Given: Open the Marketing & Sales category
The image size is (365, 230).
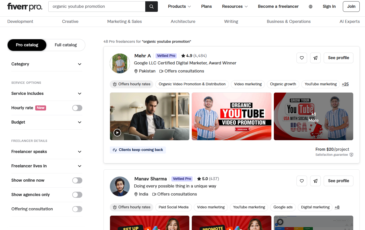Looking at the screenshot, I should [x=124, y=21].
